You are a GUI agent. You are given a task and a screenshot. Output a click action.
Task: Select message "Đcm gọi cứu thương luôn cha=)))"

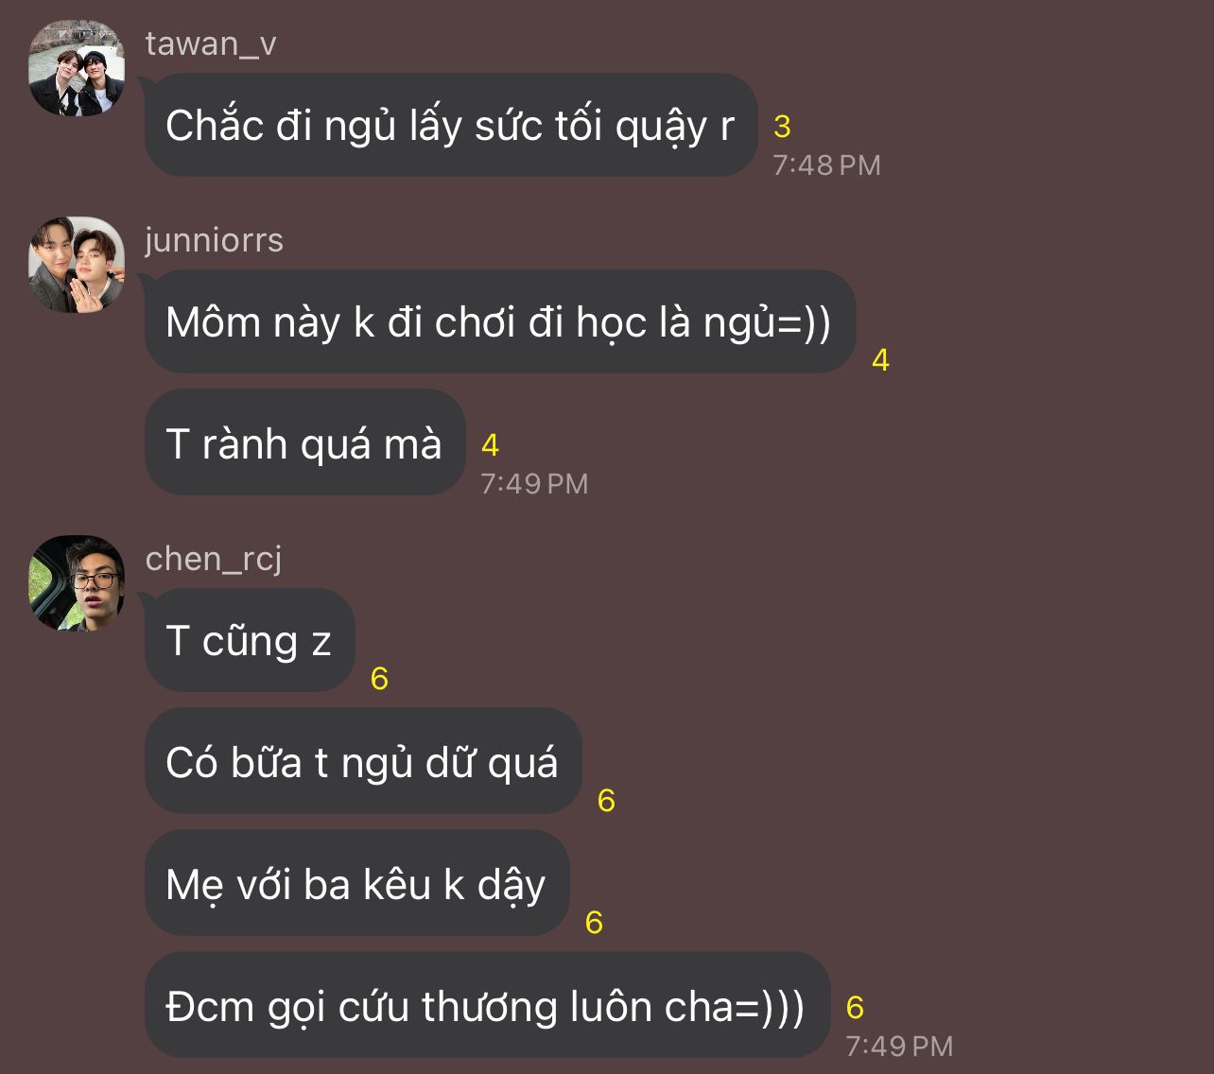(485, 1006)
